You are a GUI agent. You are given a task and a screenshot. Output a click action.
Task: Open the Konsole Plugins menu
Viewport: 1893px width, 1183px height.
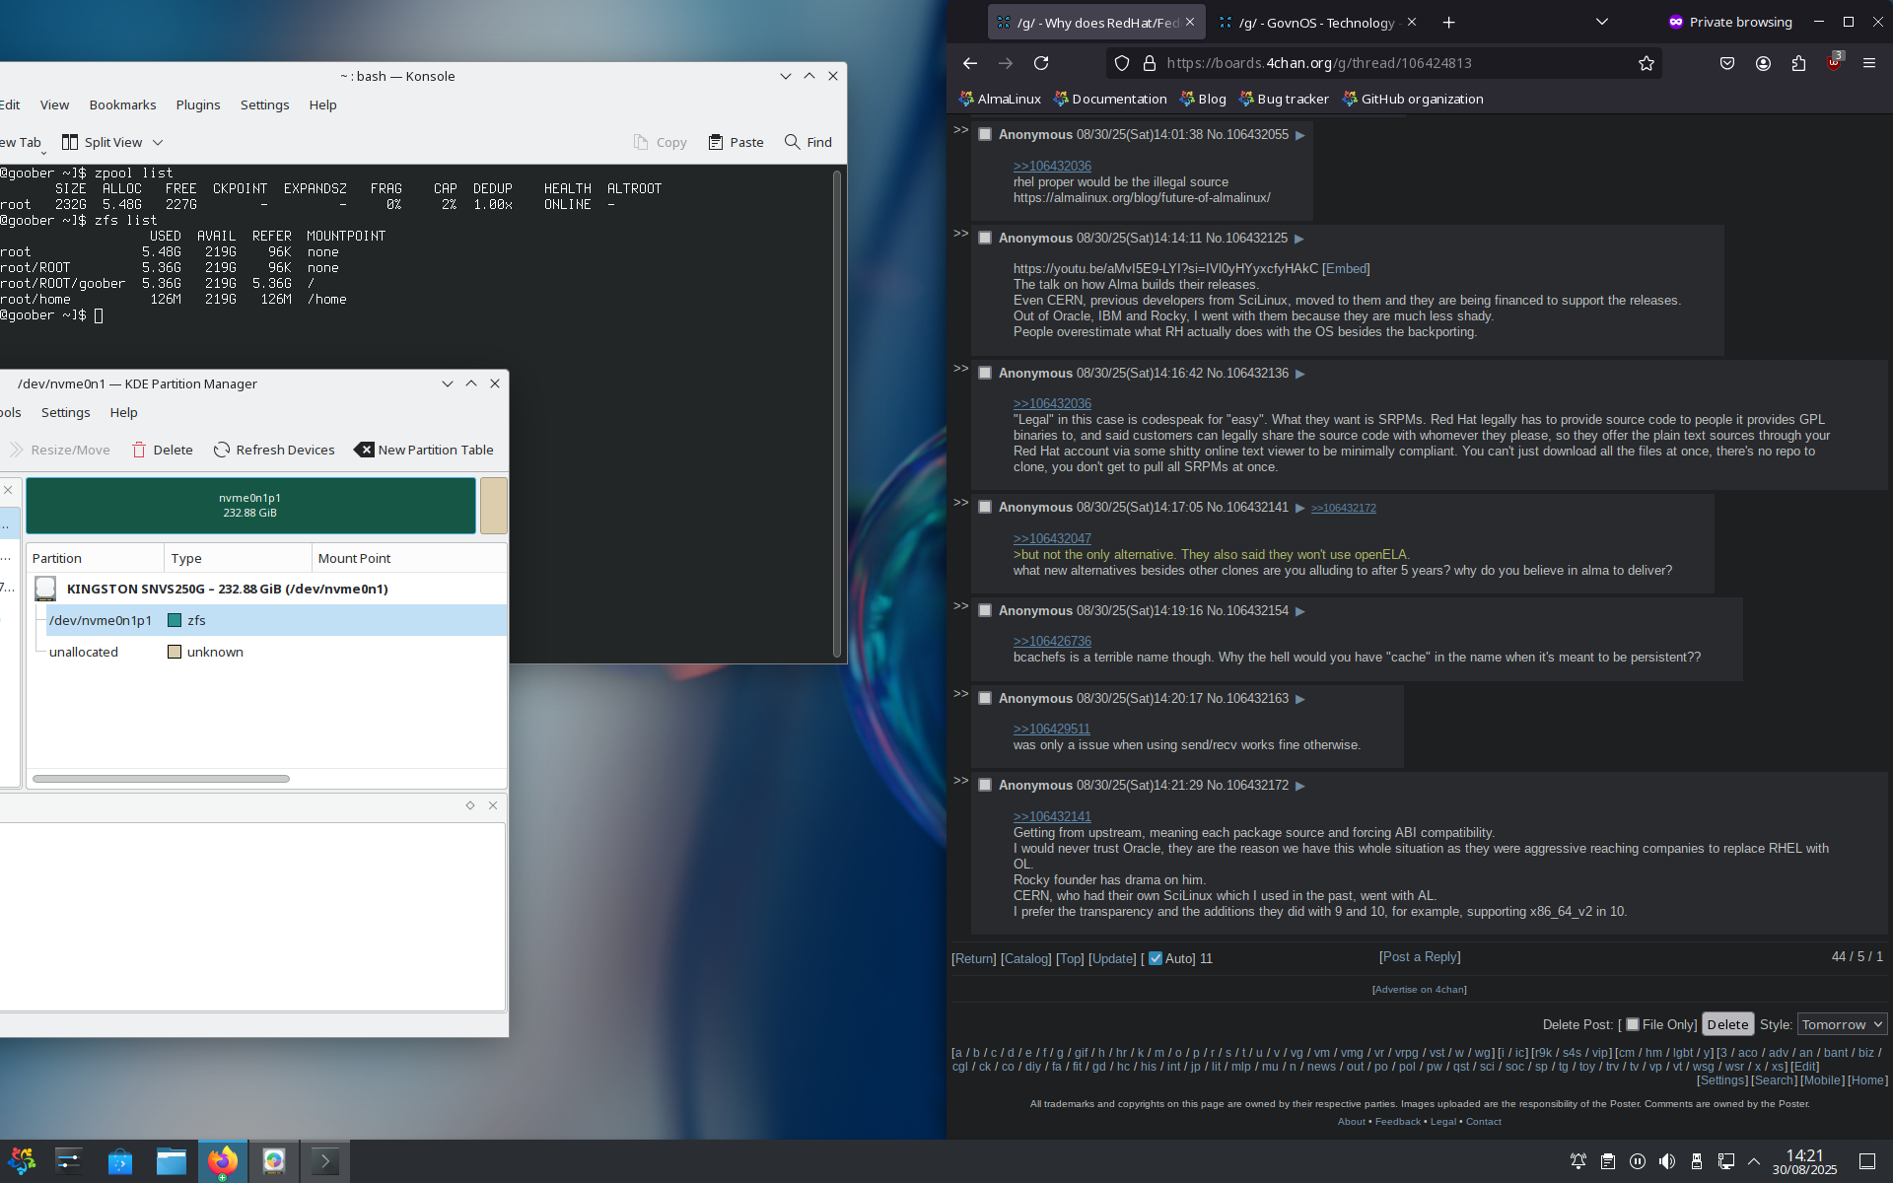(198, 104)
